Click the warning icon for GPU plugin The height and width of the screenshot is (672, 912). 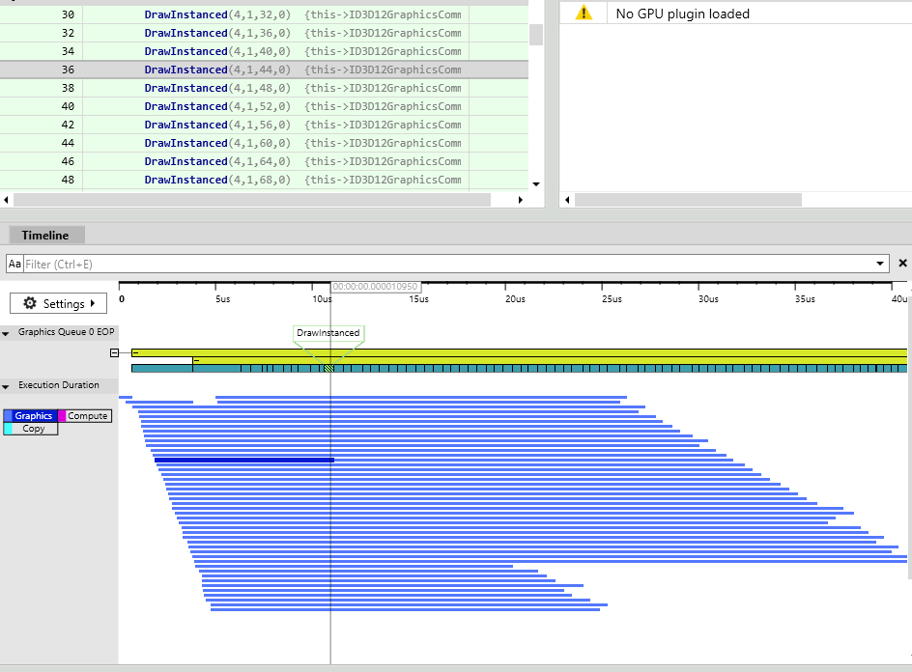point(584,14)
